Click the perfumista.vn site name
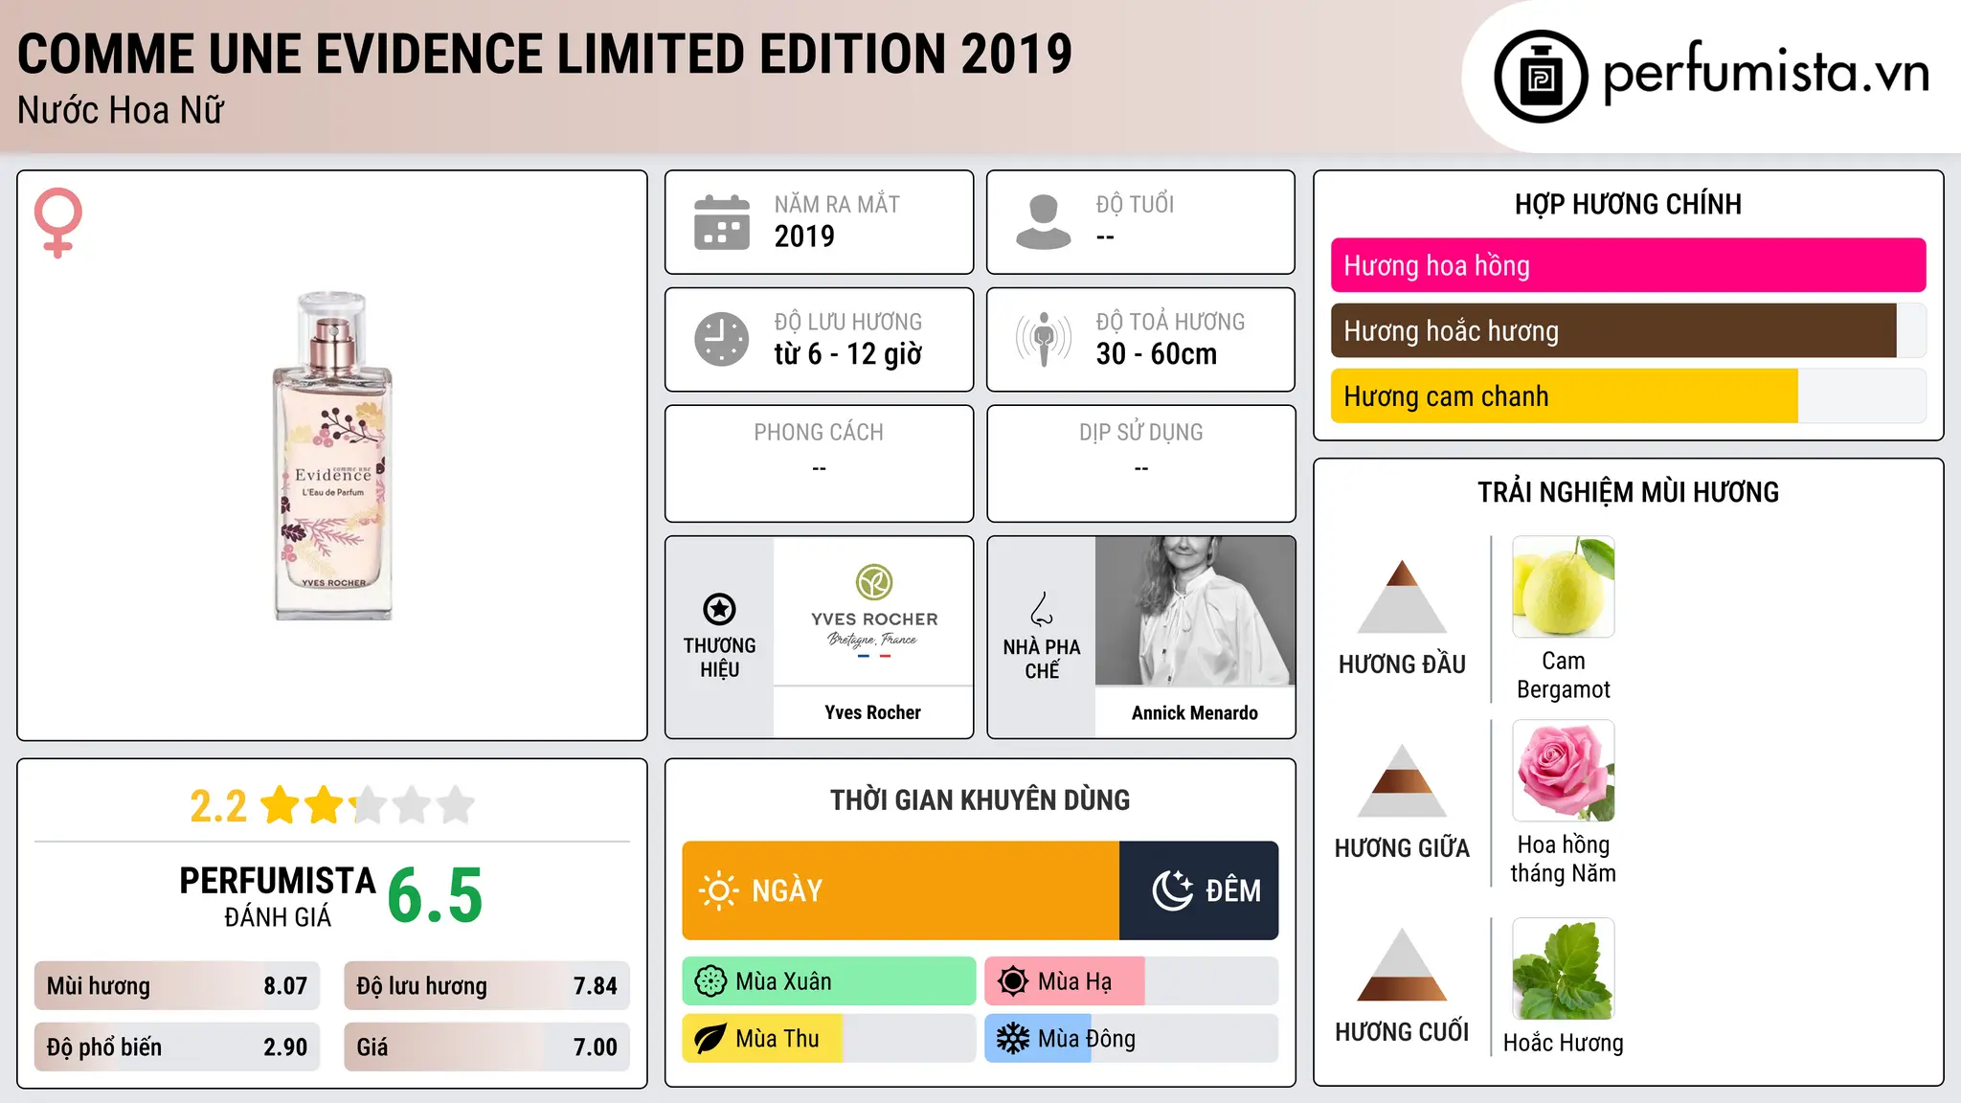The image size is (1961, 1103). [x=1766, y=73]
